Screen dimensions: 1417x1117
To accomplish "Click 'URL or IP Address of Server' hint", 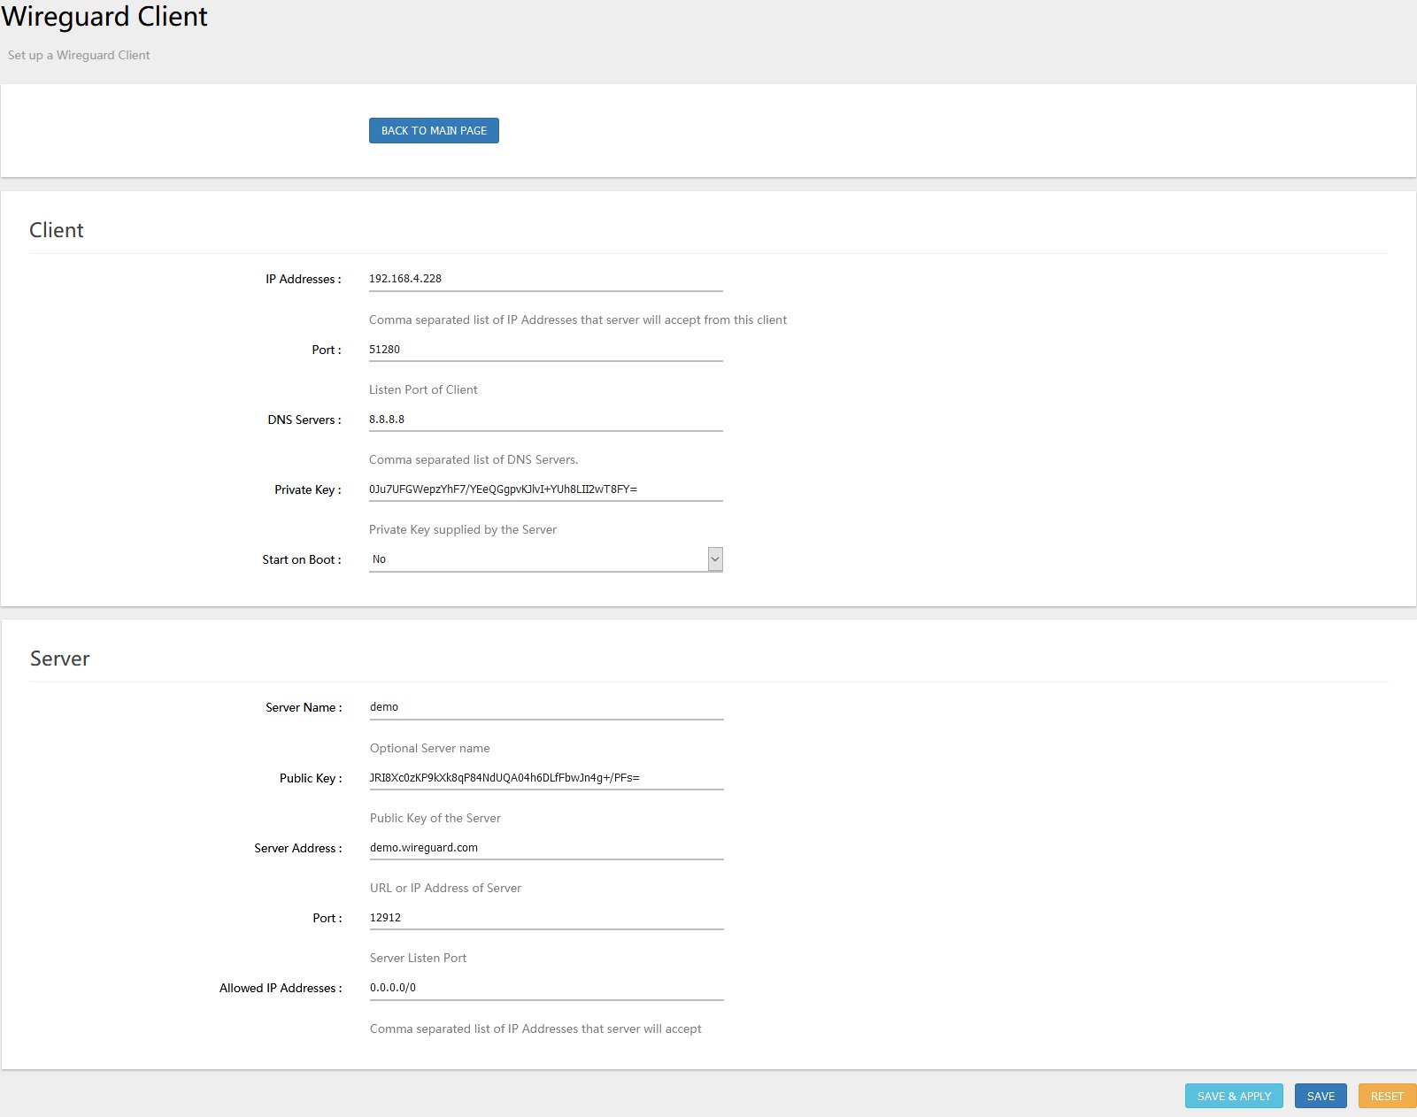I will (445, 888).
